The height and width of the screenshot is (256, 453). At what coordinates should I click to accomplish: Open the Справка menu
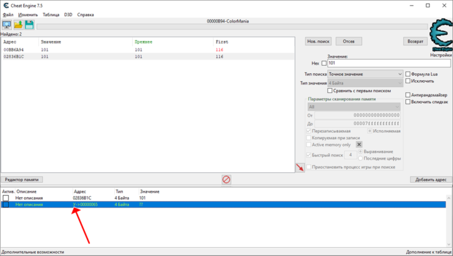[x=86, y=15]
